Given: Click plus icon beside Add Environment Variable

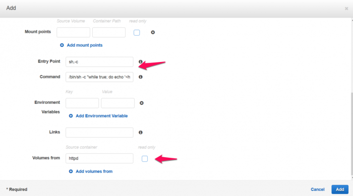Looking at the screenshot, I should coord(71,116).
